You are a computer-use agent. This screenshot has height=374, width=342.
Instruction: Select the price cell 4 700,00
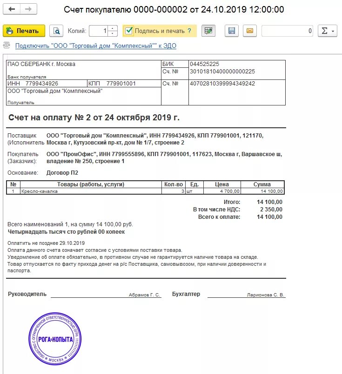[222, 191]
